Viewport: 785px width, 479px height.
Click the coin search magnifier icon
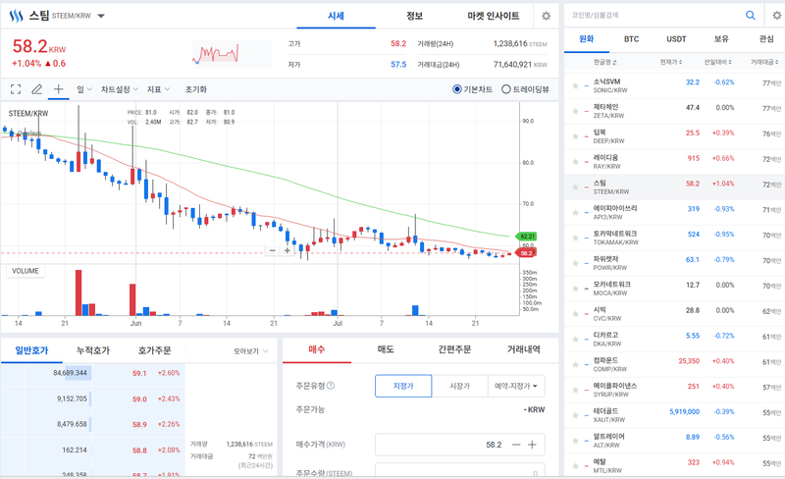tap(750, 15)
